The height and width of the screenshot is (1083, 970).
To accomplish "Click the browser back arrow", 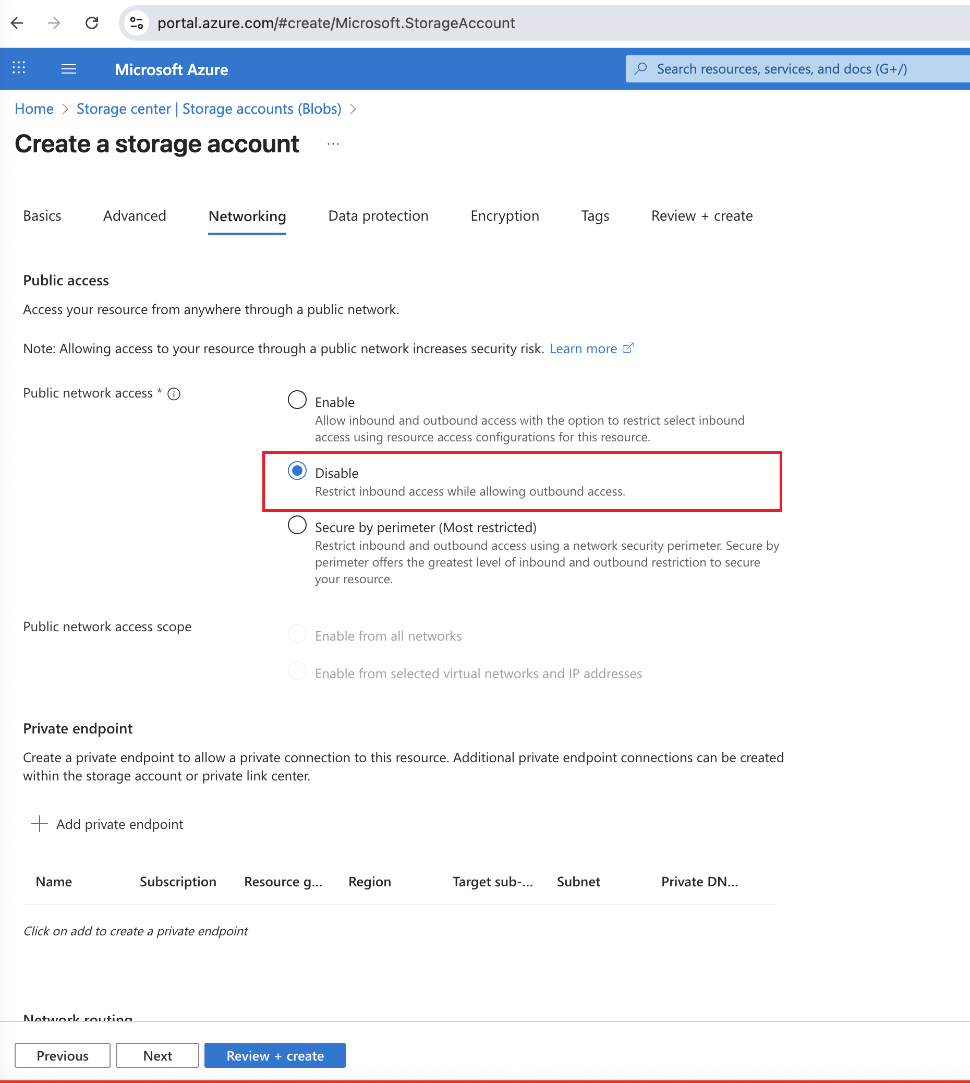I will [17, 23].
